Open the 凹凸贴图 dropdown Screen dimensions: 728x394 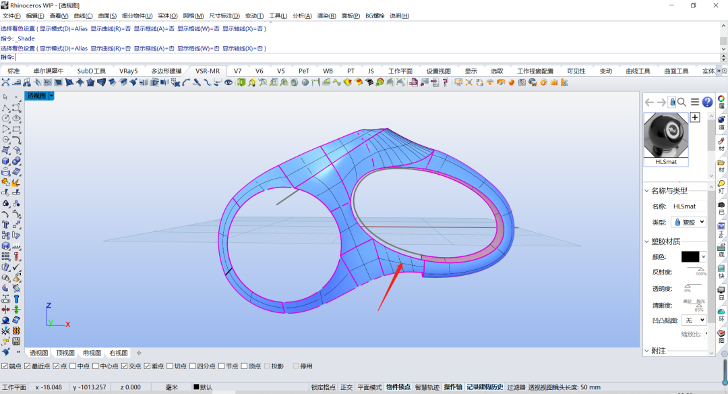coord(694,320)
